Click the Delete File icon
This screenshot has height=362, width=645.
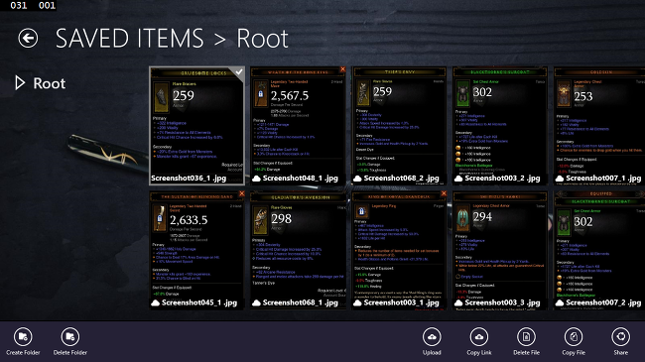526,337
